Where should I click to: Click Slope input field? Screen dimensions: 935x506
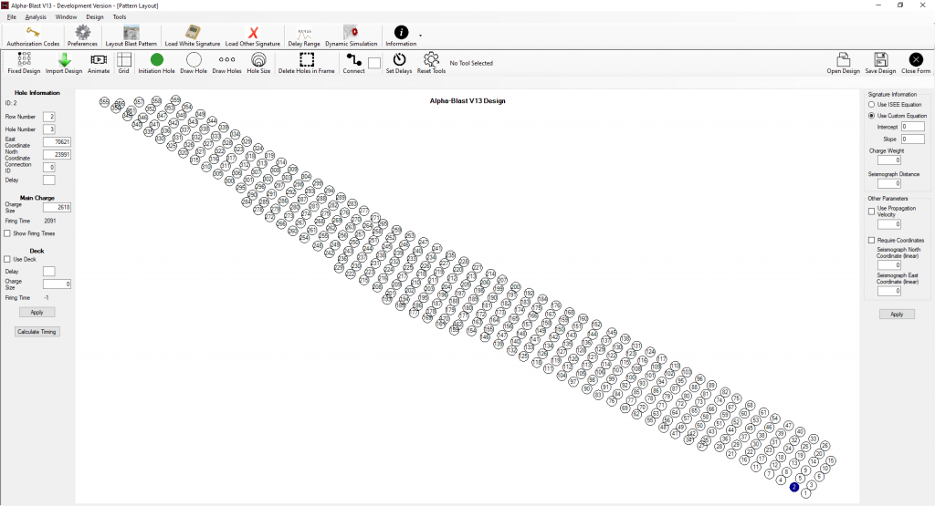pyautogui.click(x=913, y=139)
